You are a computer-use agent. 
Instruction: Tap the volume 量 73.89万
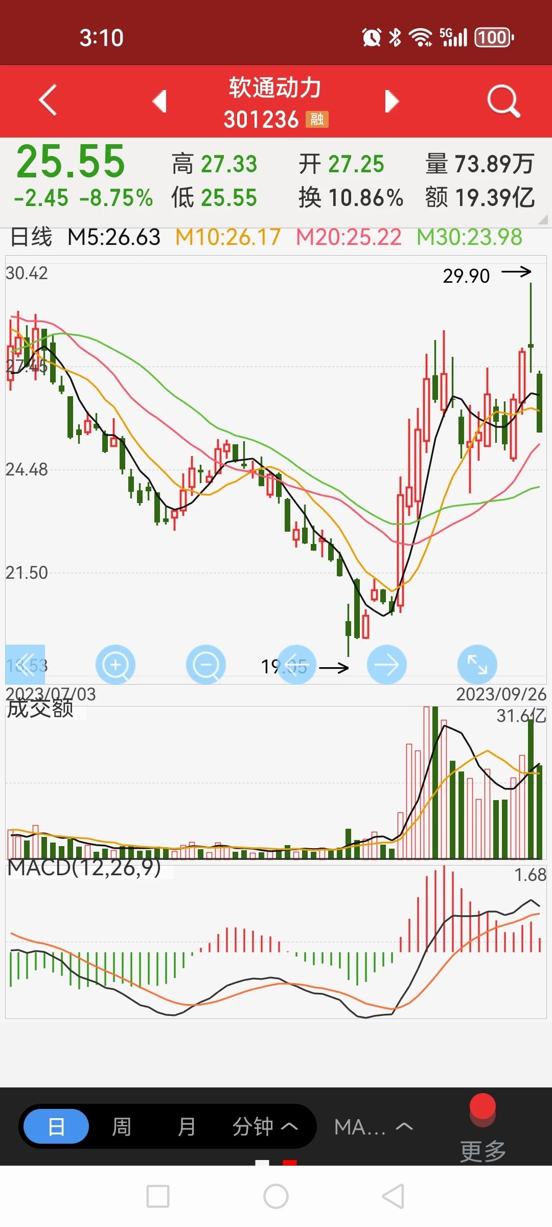coord(480,164)
